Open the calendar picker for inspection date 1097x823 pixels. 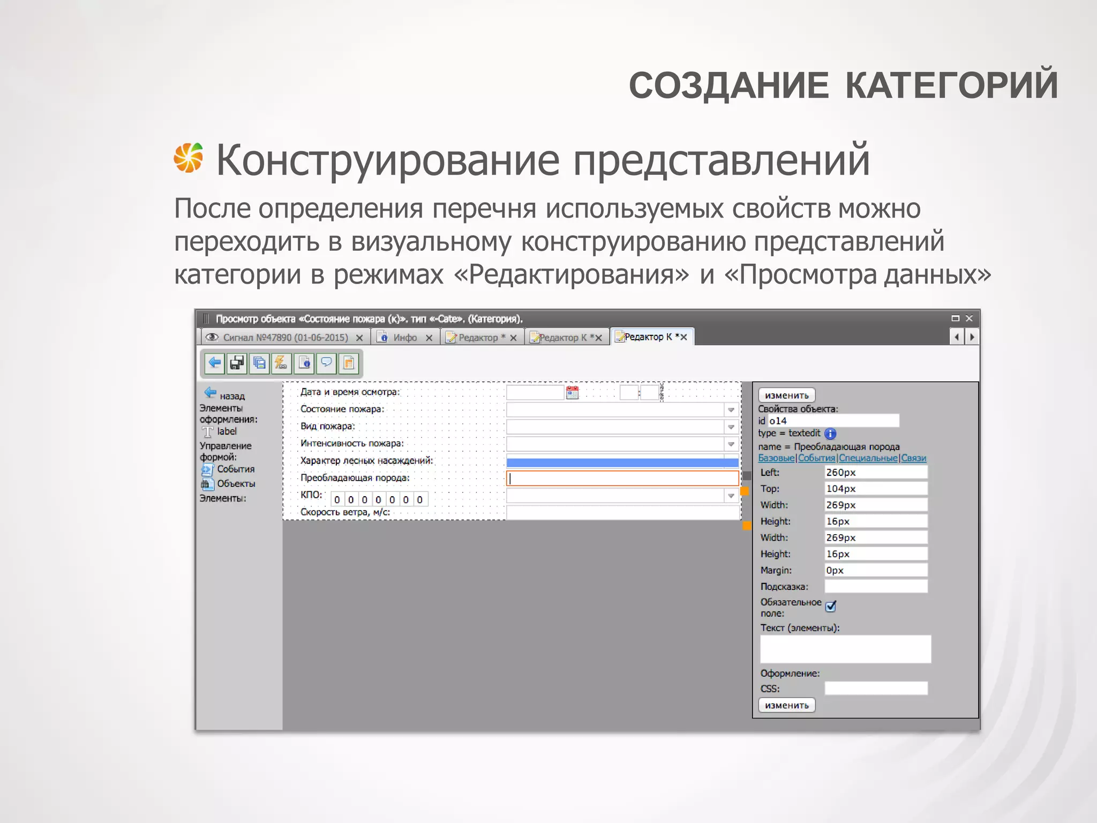tap(572, 393)
